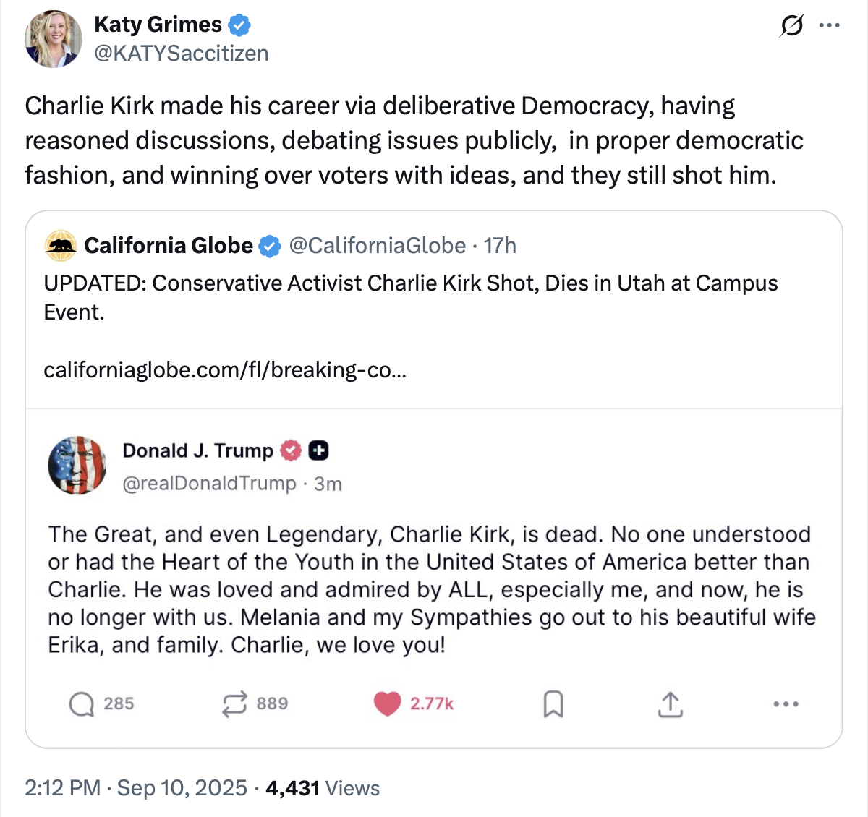Open the @CaliforniaGlobe handle
Viewport: 868px width, 817px height.
click(x=377, y=246)
